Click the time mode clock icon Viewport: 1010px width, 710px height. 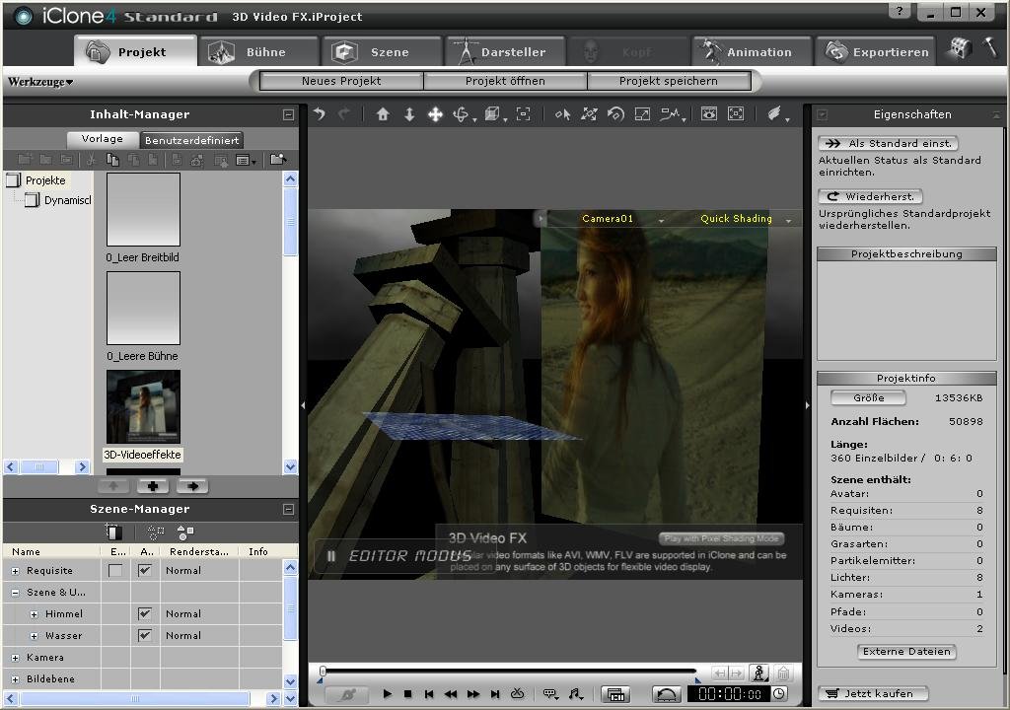(x=779, y=694)
